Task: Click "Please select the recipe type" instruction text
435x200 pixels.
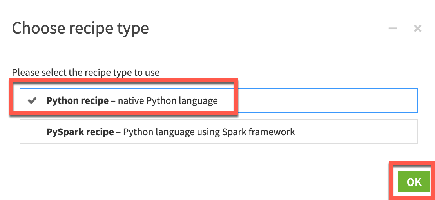Action: pos(85,73)
